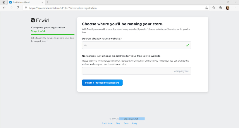
Task: Open the browser profile avatar
Action: point(228,8)
